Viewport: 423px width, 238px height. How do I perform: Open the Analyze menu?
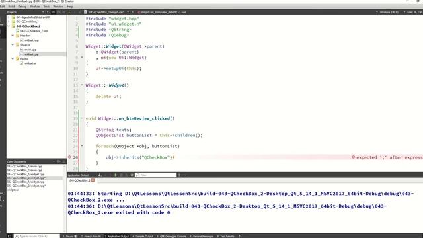coord(34,6)
